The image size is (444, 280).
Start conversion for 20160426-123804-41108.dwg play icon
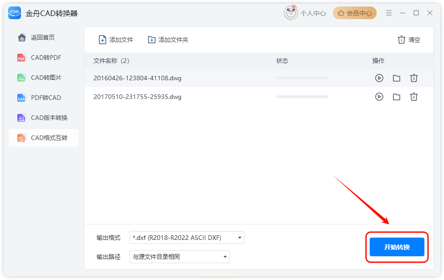[x=379, y=78]
